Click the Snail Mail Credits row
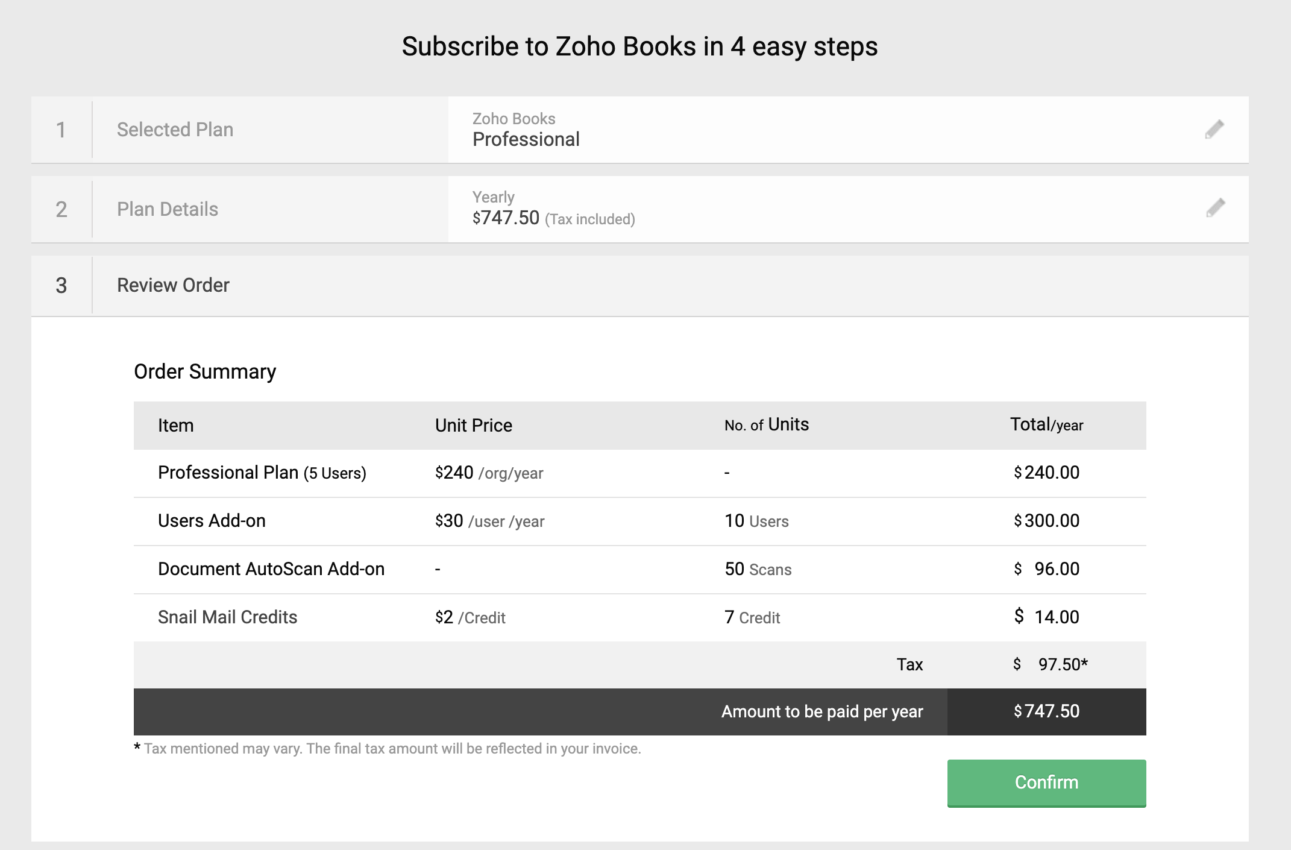This screenshot has height=850, width=1291. click(x=227, y=617)
